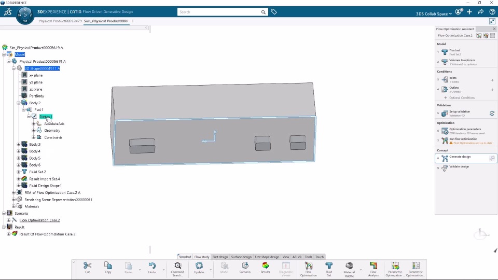The image size is (498, 280).
Task: Add an outlet with the plus button
Action: 492,90
